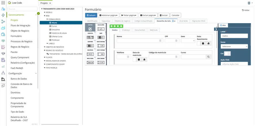Click first icon in green toolbar

point(111,26)
